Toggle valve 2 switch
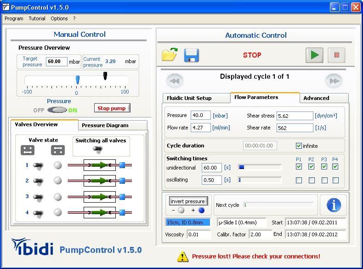 point(38,181)
